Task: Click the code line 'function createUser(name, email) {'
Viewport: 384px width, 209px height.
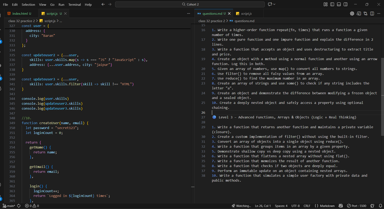Action: pyautogui.click(x=55, y=123)
